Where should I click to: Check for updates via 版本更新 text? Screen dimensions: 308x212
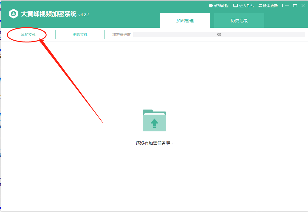click(x=270, y=6)
